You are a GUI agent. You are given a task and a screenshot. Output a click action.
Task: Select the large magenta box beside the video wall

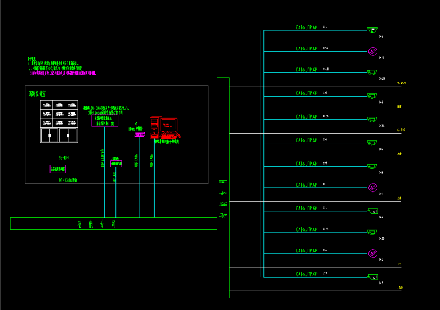(x=105, y=121)
